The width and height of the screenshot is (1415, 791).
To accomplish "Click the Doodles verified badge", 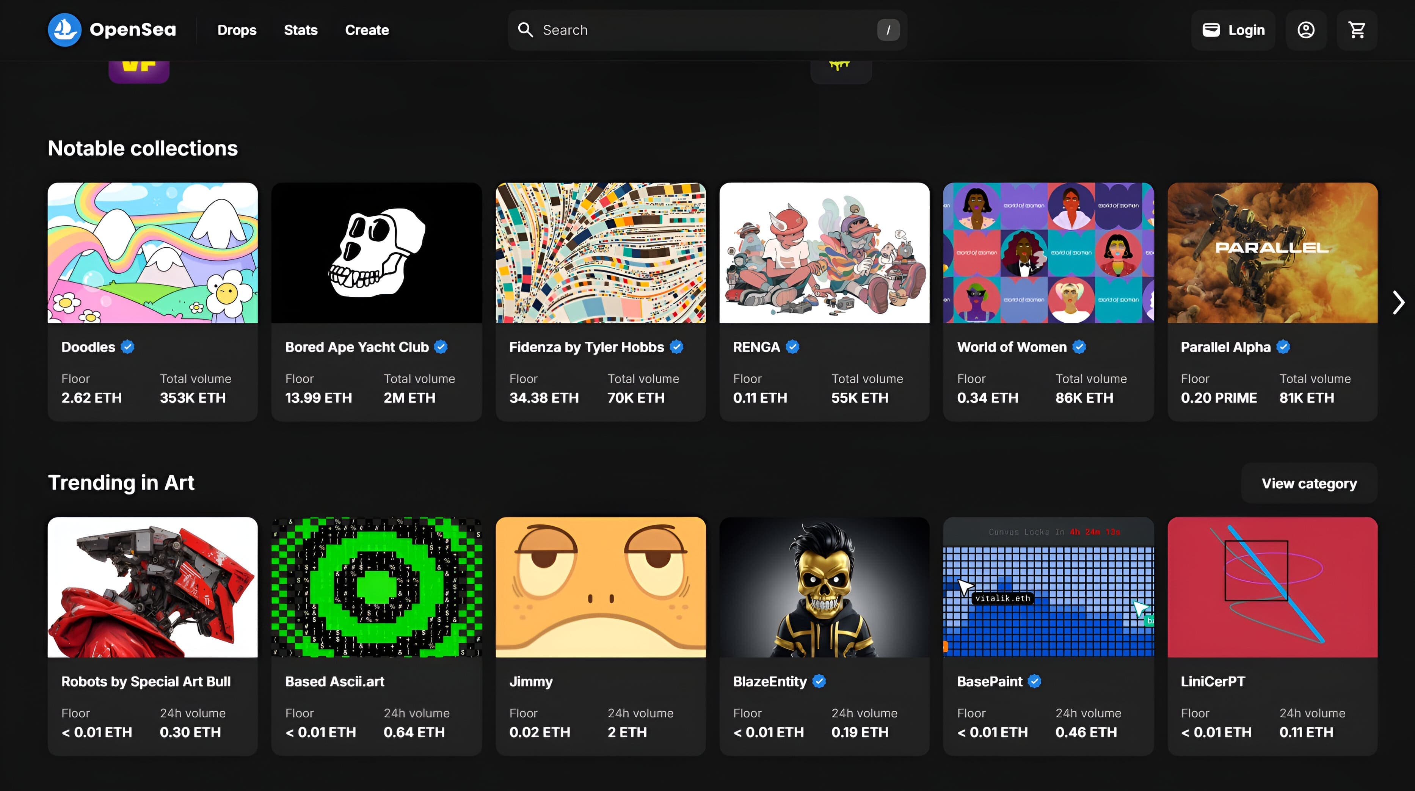I will 127,347.
